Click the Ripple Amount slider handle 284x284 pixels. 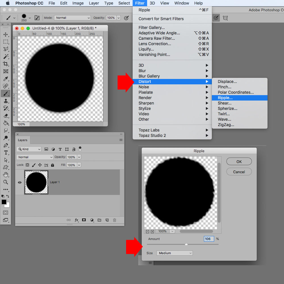(x=186, y=244)
